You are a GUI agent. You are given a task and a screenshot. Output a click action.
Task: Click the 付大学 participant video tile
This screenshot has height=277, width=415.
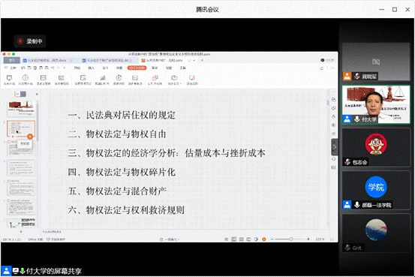376,104
